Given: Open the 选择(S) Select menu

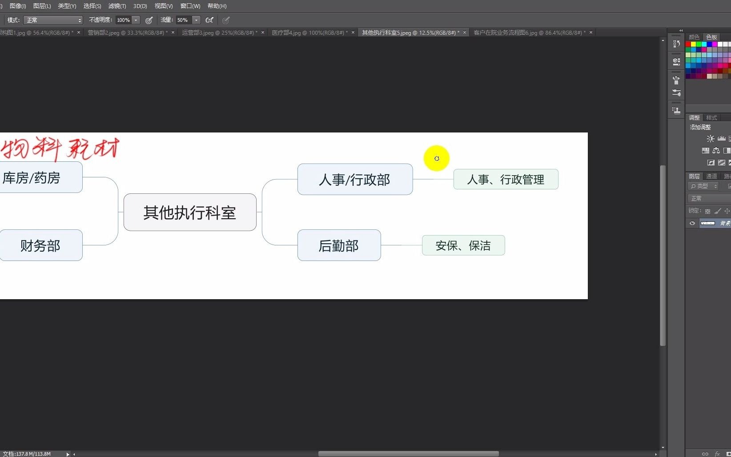Looking at the screenshot, I should (92, 6).
